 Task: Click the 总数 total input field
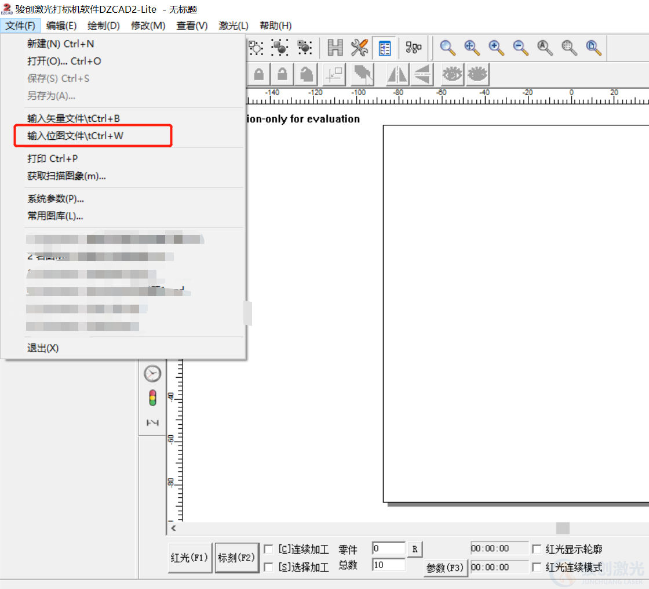(x=388, y=565)
